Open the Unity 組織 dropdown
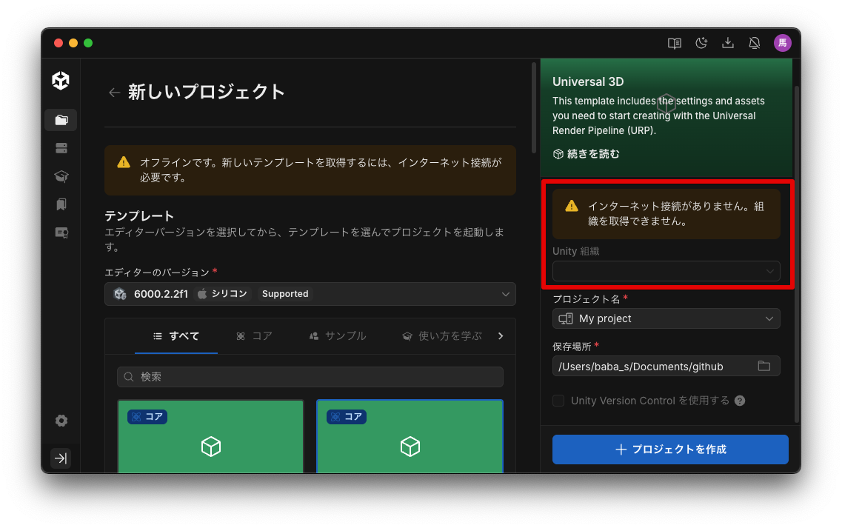The width and height of the screenshot is (842, 528). pos(666,271)
